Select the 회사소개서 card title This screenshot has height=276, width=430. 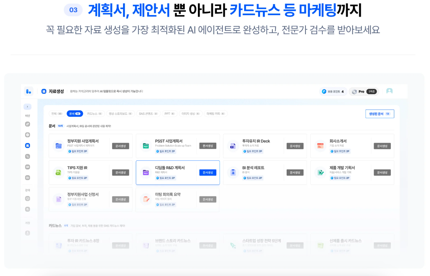pyautogui.click(x=338, y=141)
